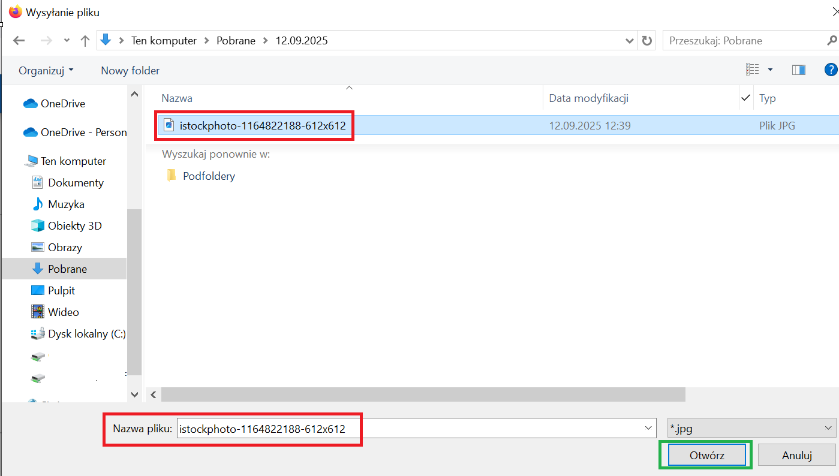The height and width of the screenshot is (476, 839).
Task: Toggle the preview pane icon
Action: tap(798, 70)
